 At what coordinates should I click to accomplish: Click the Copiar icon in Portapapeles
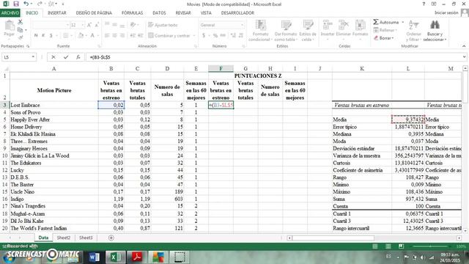[21, 29]
